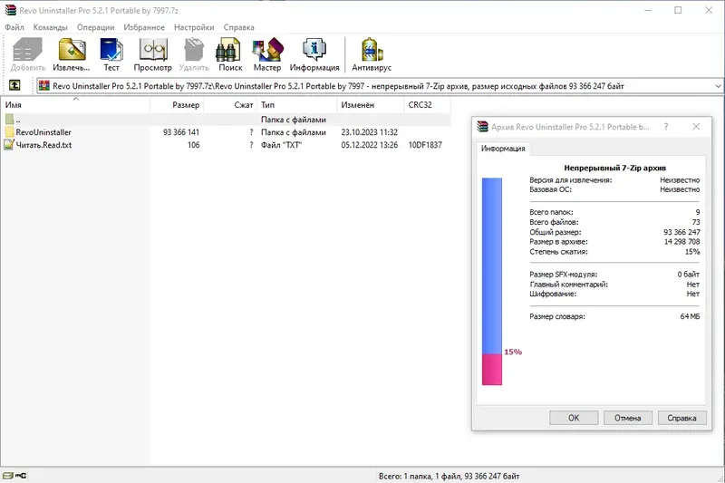
Task: Confirm the dialog with OK button
Action: coord(574,418)
